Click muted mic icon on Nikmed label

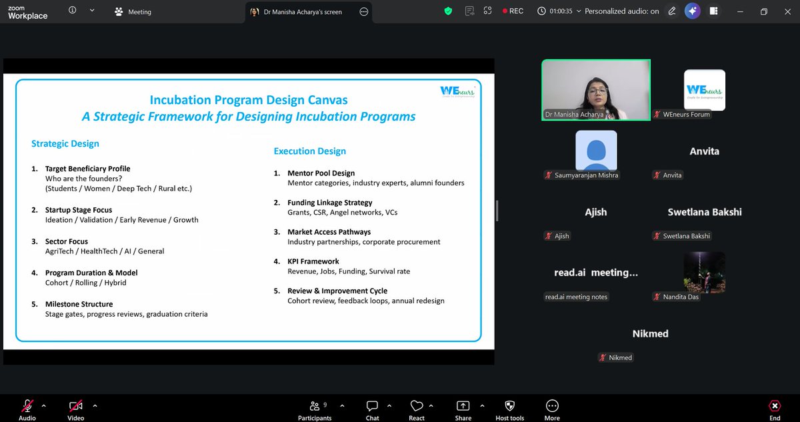tap(603, 358)
